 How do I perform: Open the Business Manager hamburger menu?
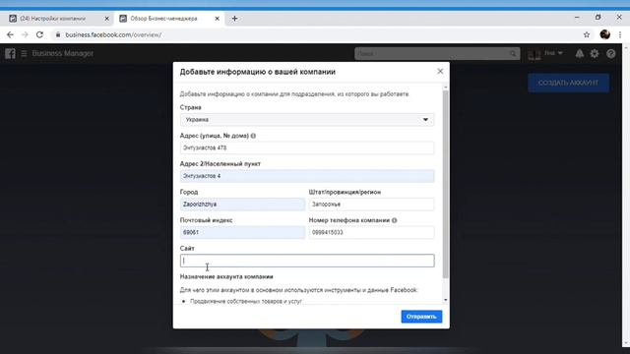tap(24, 53)
